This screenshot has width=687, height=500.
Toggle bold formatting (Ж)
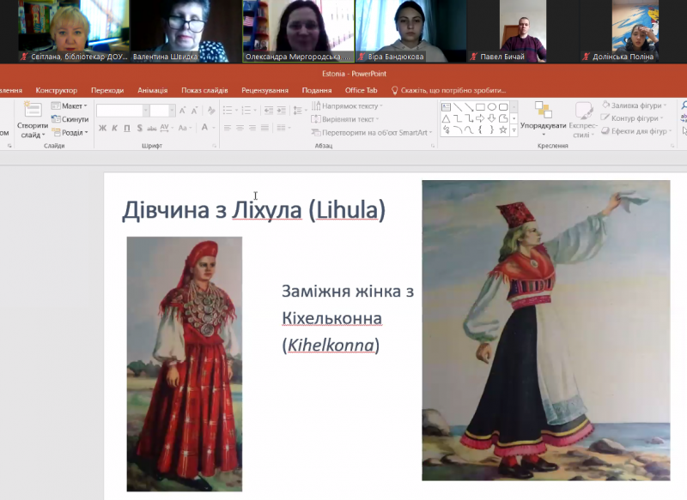coord(102,128)
